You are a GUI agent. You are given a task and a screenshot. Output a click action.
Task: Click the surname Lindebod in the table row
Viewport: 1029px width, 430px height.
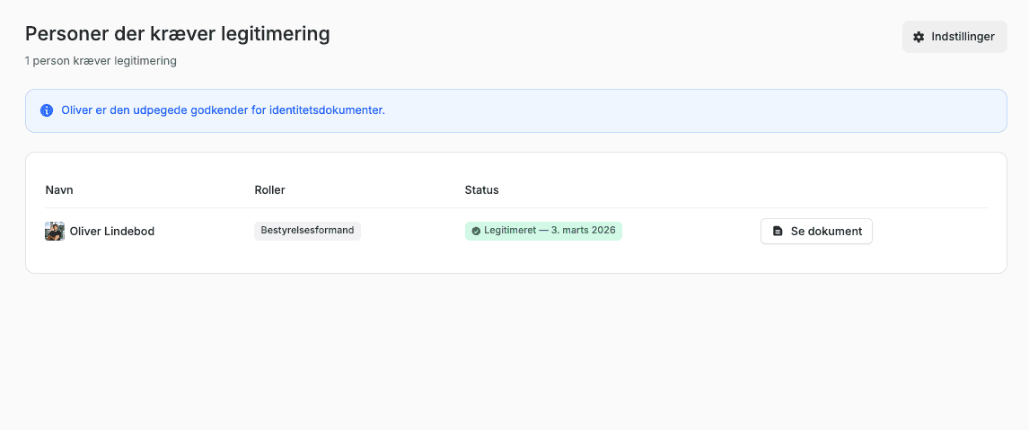click(x=130, y=231)
